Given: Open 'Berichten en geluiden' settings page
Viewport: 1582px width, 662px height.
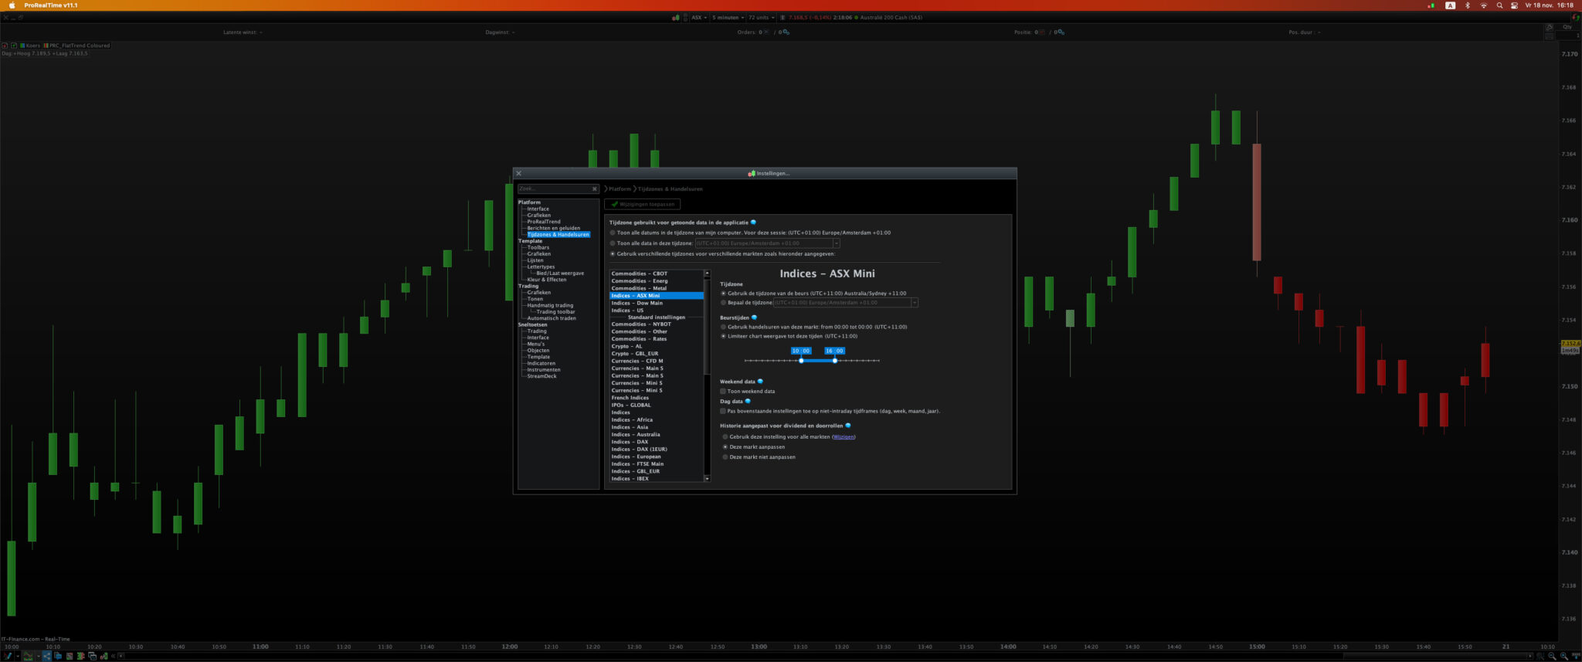Looking at the screenshot, I should [553, 228].
